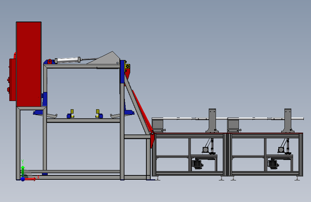Select the long horizontal white shaft over conveyors
Image resolution: width=311 pixels, height=202 pixels.
point(228,119)
